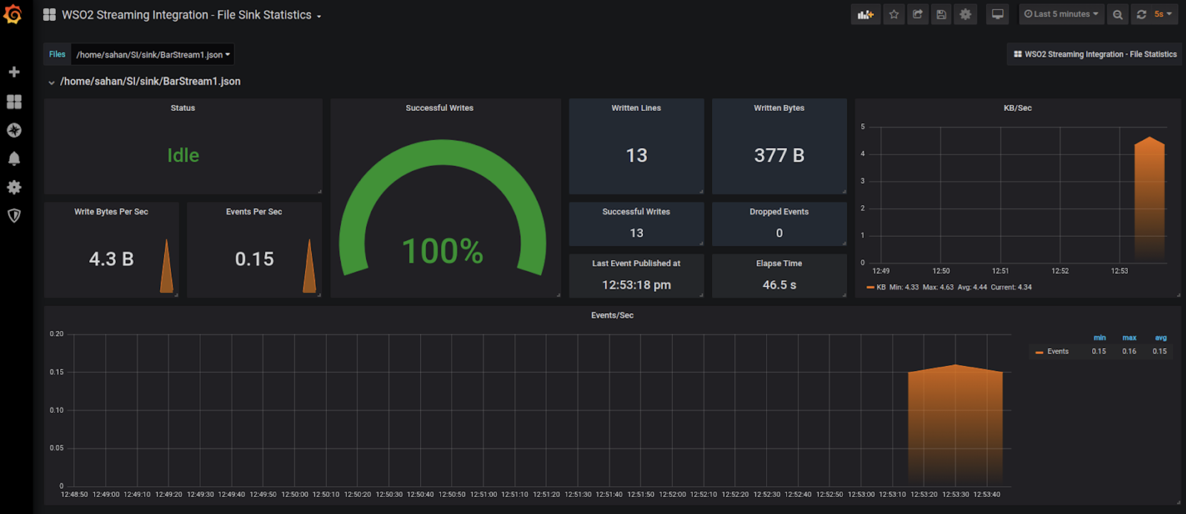Click dashboard grid icon beside title
The height and width of the screenshot is (514, 1186).
(x=49, y=15)
